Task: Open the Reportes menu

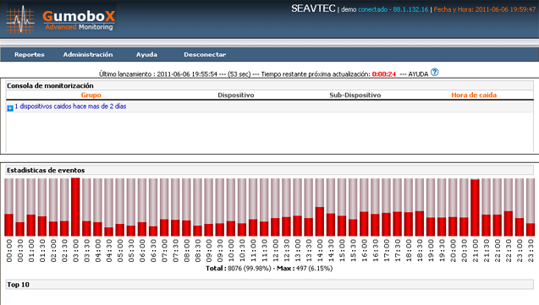Action: 30,55
